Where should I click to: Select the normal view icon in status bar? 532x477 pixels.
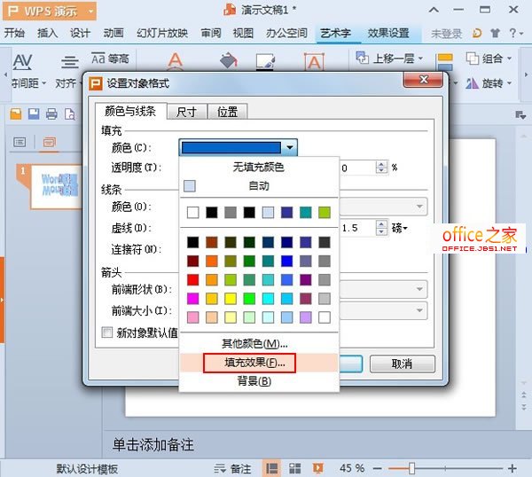tap(271, 468)
